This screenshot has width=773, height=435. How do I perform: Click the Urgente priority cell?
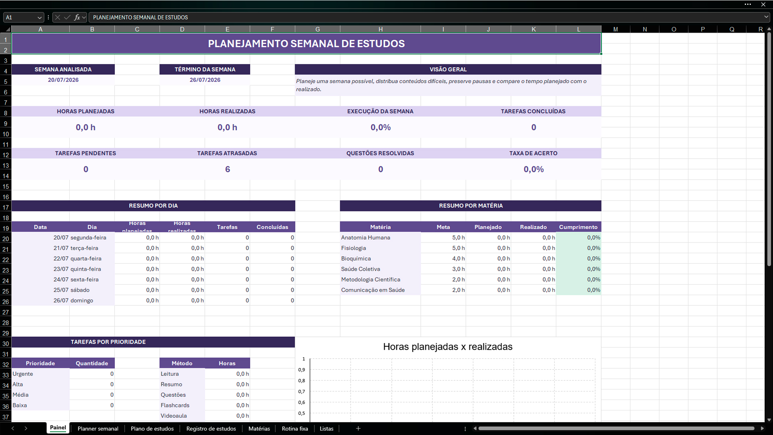pyautogui.click(x=40, y=374)
